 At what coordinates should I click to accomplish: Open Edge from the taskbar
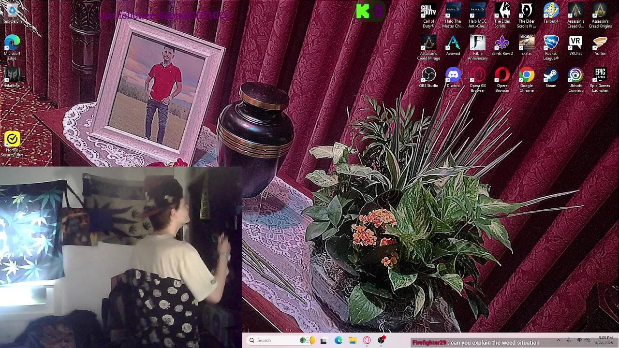pyautogui.click(x=338, y=341)
